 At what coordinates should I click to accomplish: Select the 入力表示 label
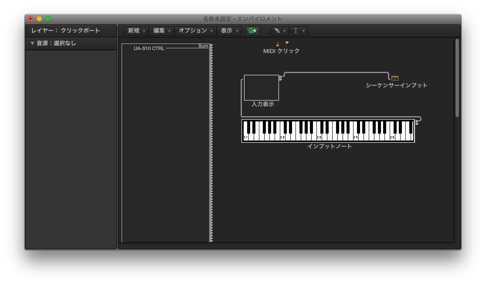click(x=263, y=104)
